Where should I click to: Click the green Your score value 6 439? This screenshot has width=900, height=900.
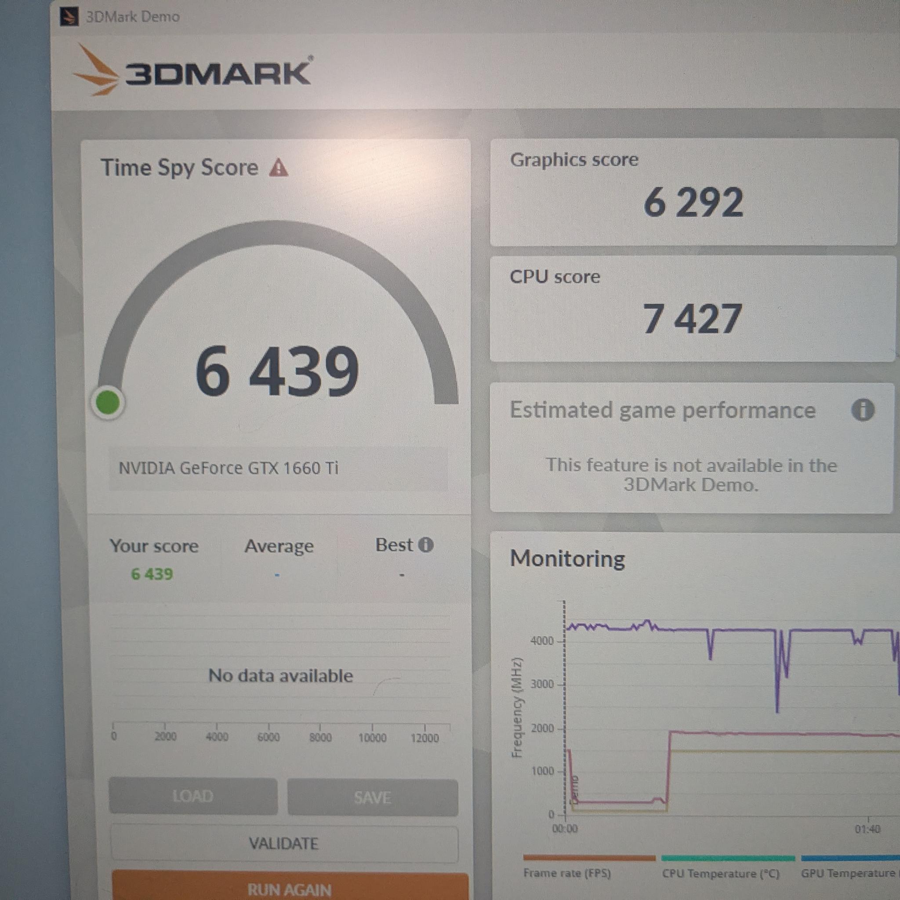[x=152, y=574]
